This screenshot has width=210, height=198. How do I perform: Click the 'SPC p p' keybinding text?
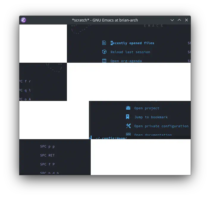click(x=47, y=146)
